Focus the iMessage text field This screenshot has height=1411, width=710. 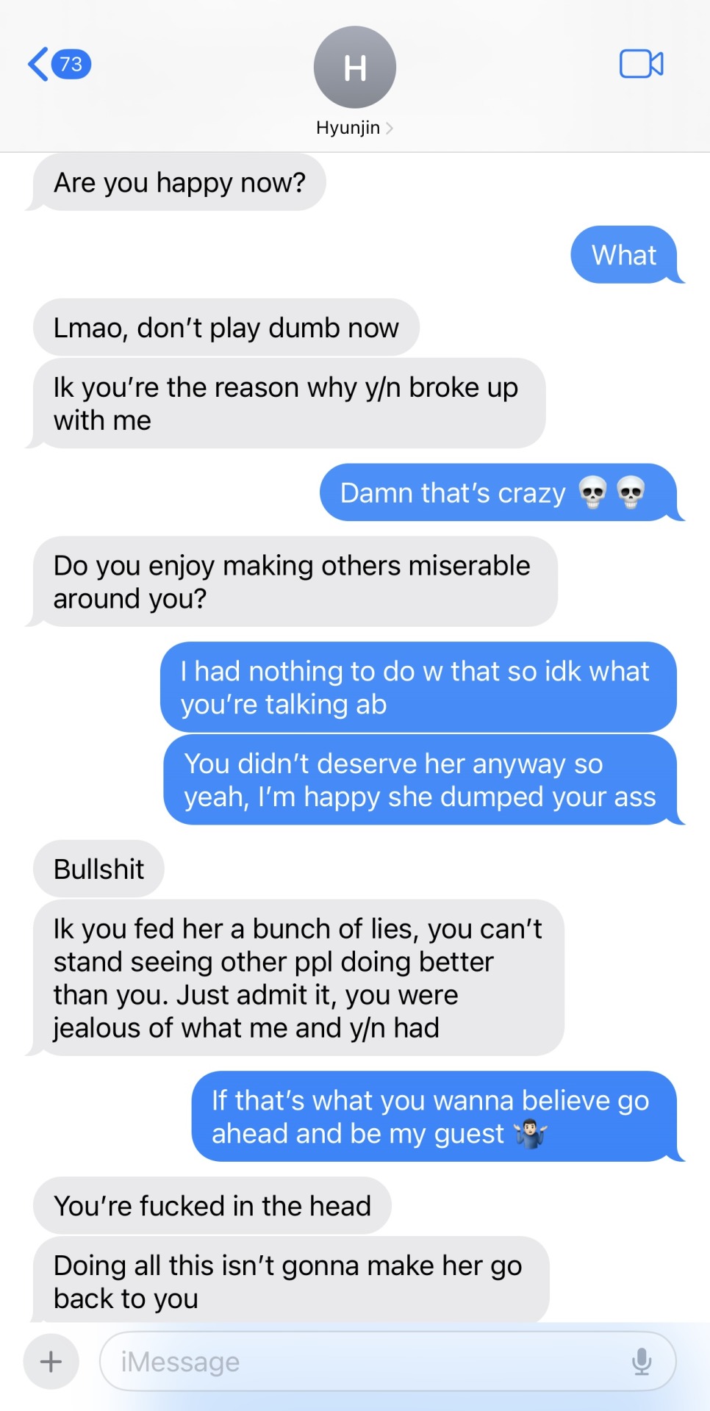(387, 1362)
